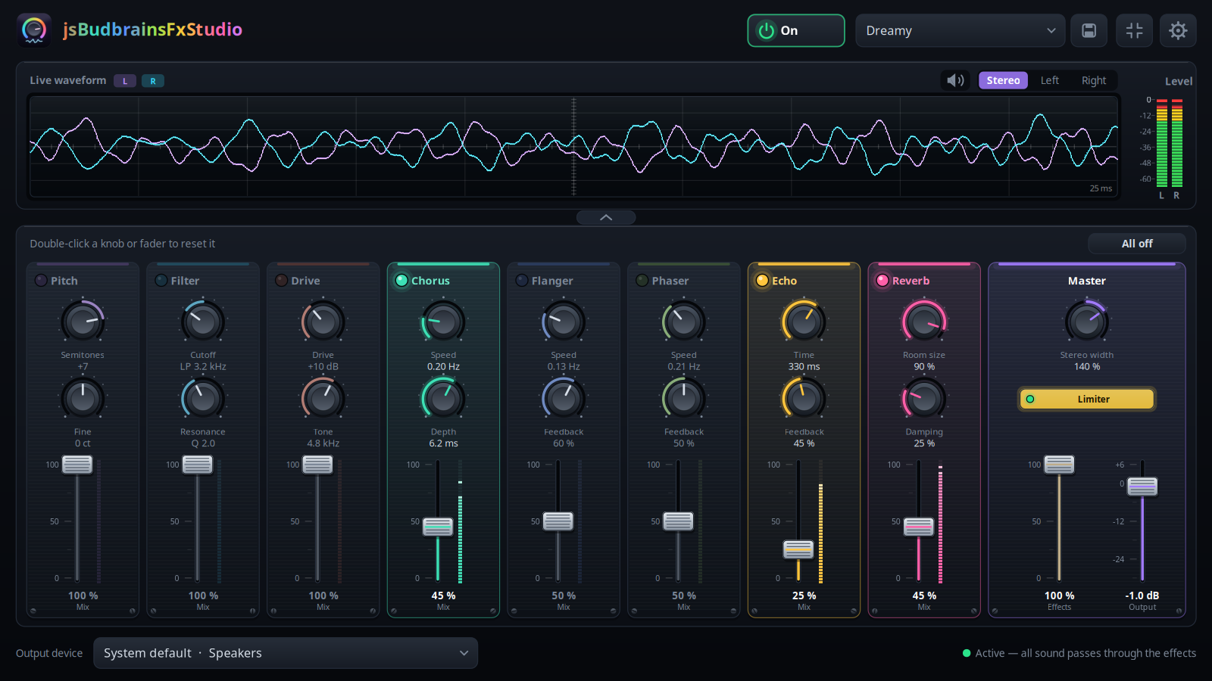The image size is (1212, 681).
Task: Click the Echo Mix fader handle
Action: 798,549
